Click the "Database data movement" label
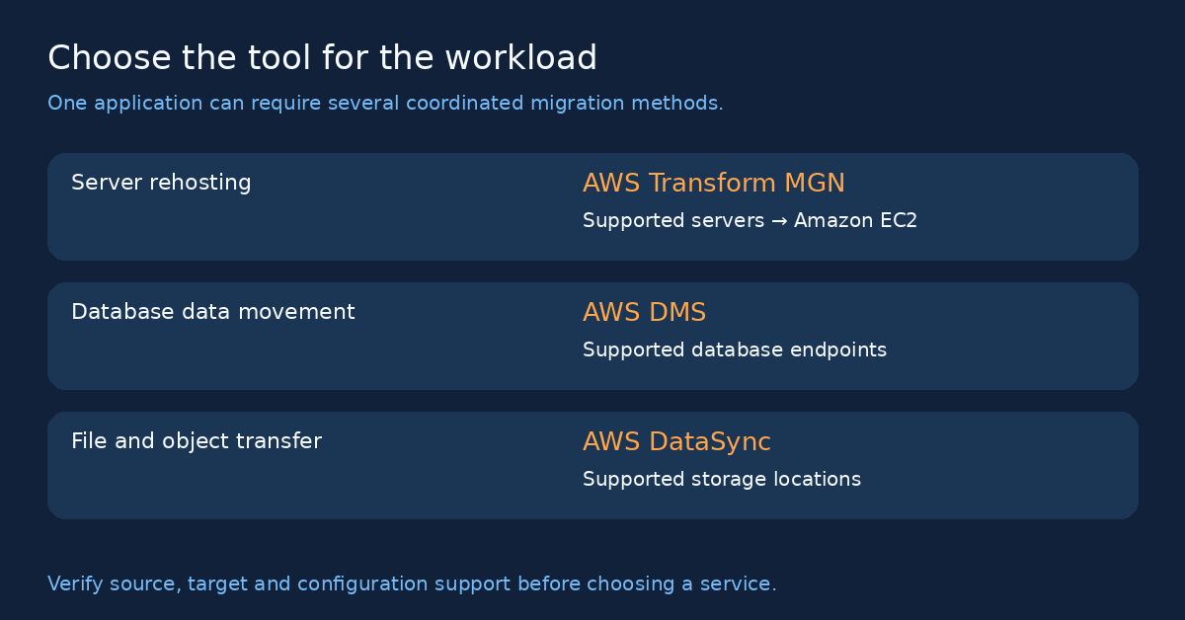Screen dimensions: 1185x620 pyautogui.click(x=212, y=312)
